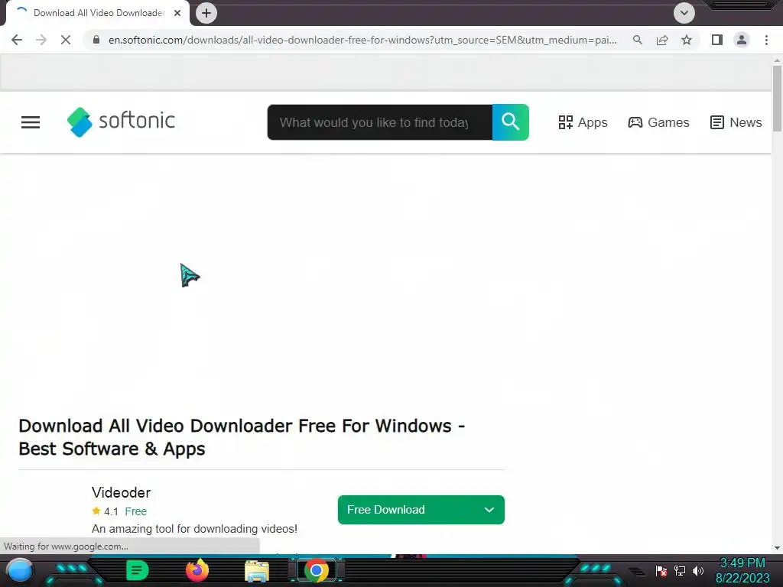Open the Videoder app title link
Viewport: 783px width, 587px height.
point(121,493)
